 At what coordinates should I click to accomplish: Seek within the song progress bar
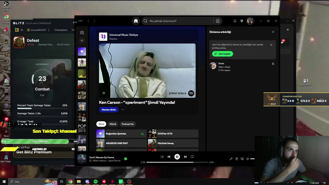coord(177,162)
